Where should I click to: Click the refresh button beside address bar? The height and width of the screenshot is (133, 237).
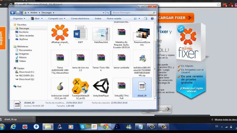108,13
